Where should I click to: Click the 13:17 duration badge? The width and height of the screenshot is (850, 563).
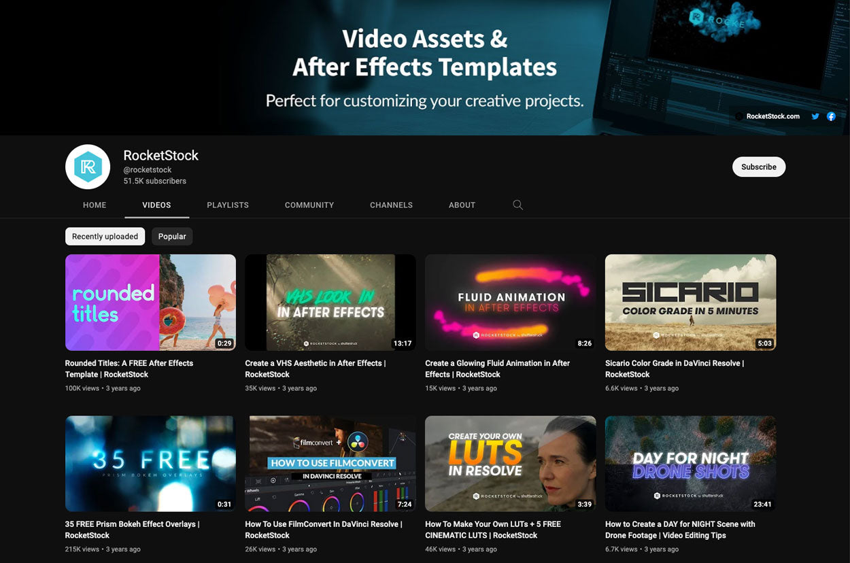coord(403,343)
